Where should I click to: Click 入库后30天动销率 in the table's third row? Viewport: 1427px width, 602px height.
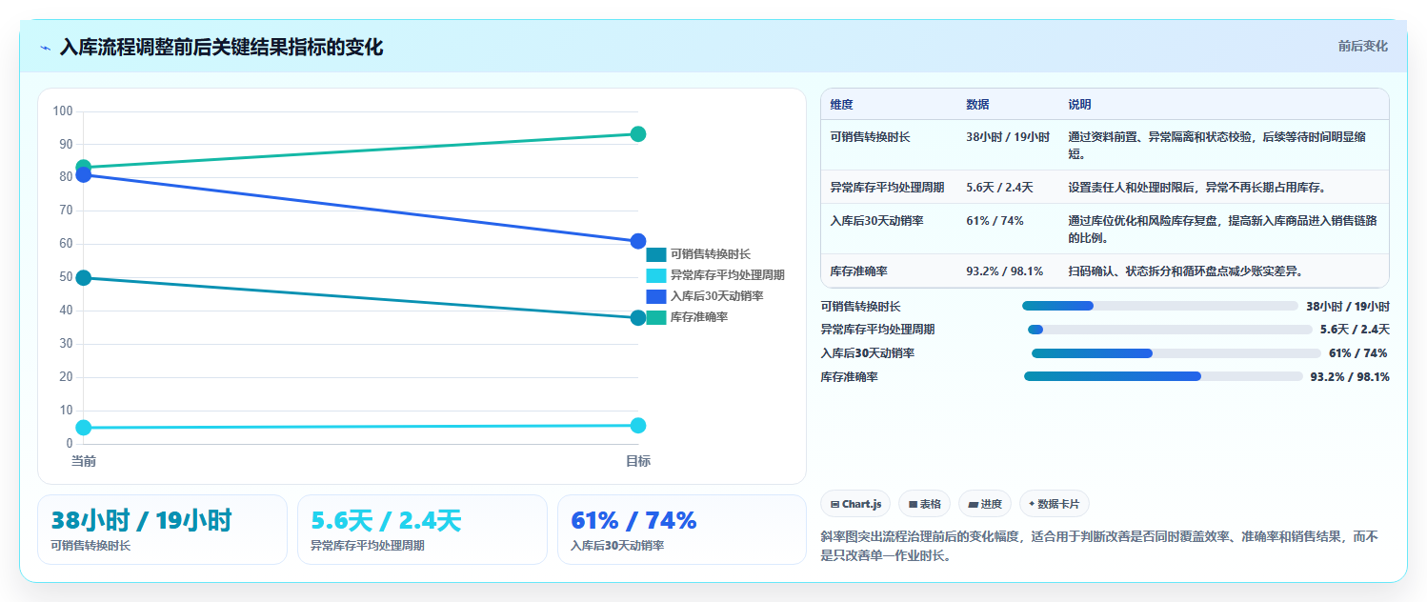876,221
